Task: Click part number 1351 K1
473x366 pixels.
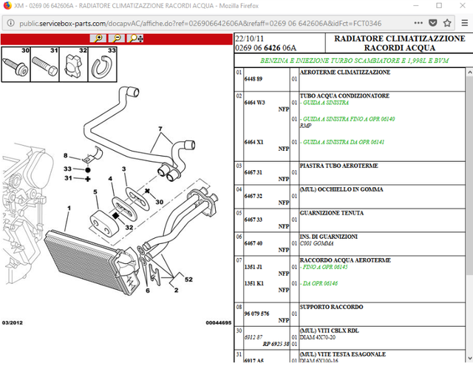Action: click(x=253, y=284)
